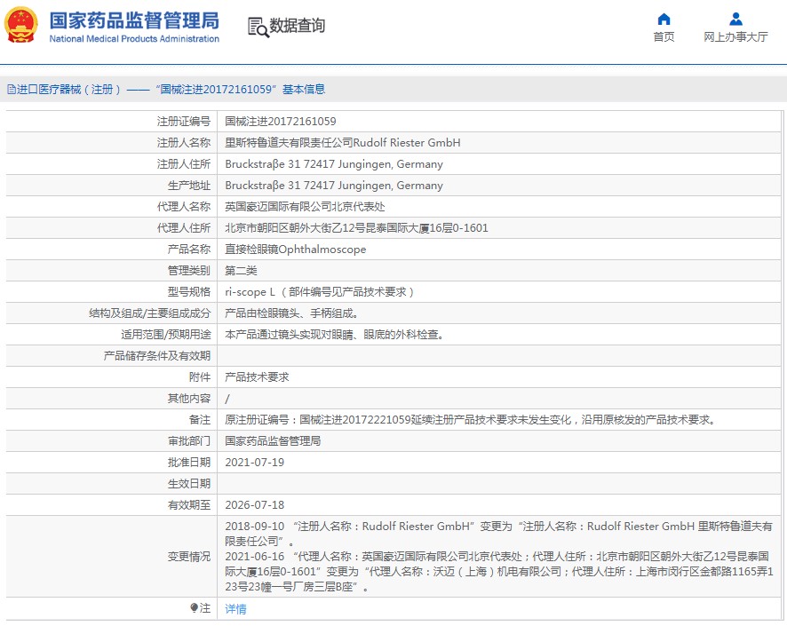
Task: Click the 变更情况 row label
Action: point(189,557)
